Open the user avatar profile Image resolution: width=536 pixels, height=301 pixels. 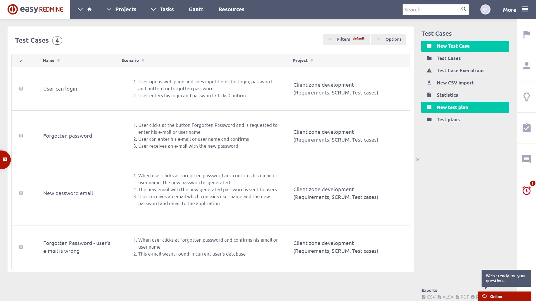point(485,9)
